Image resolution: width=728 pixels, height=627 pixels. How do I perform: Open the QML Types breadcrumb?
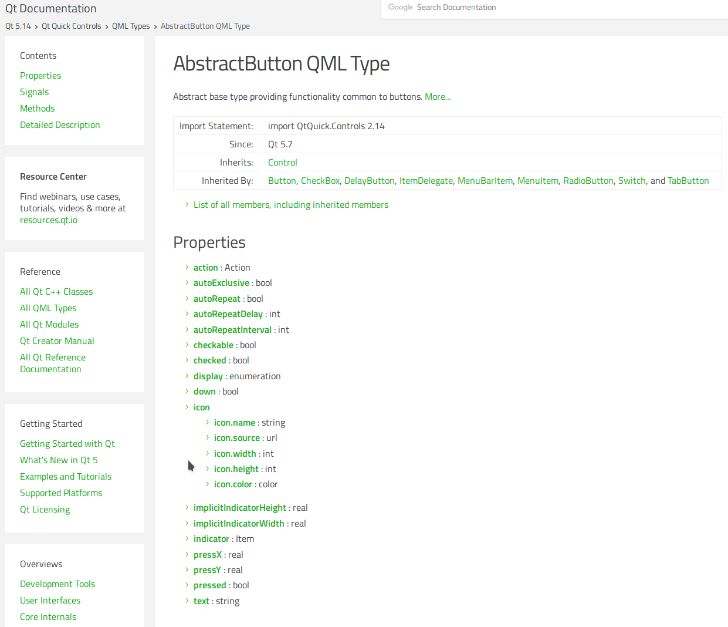click(x=131, y=26)
